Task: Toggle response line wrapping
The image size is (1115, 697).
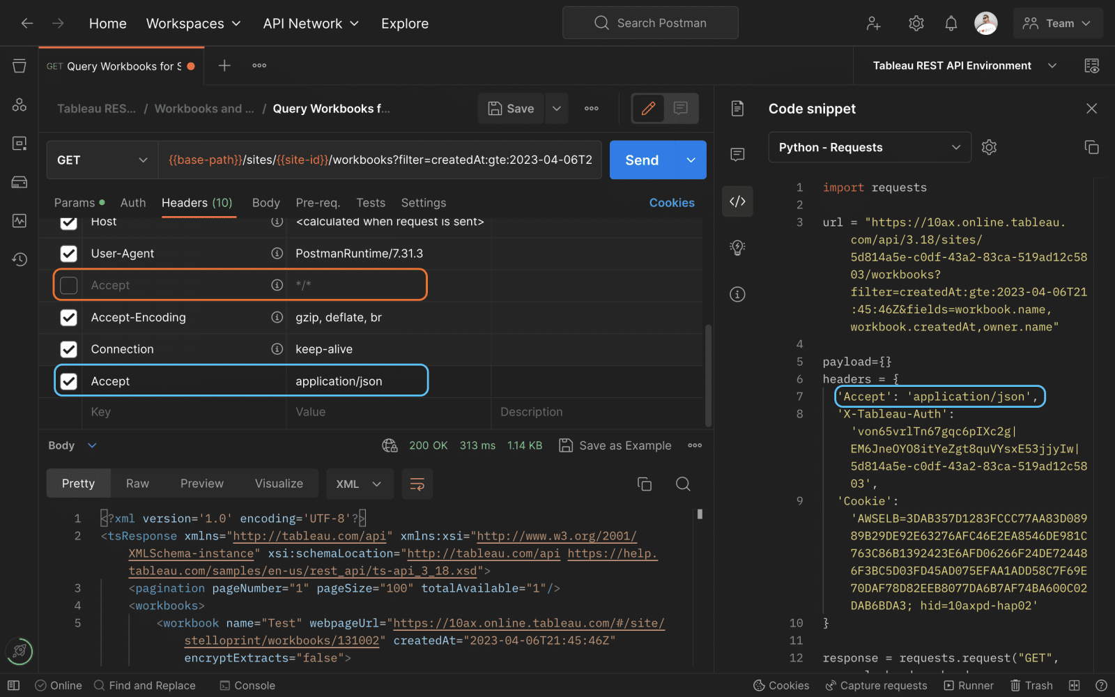Action: [x=417, y=484]
